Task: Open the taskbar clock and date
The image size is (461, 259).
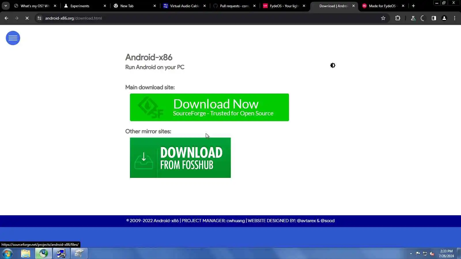Action: tap(446, 254)
